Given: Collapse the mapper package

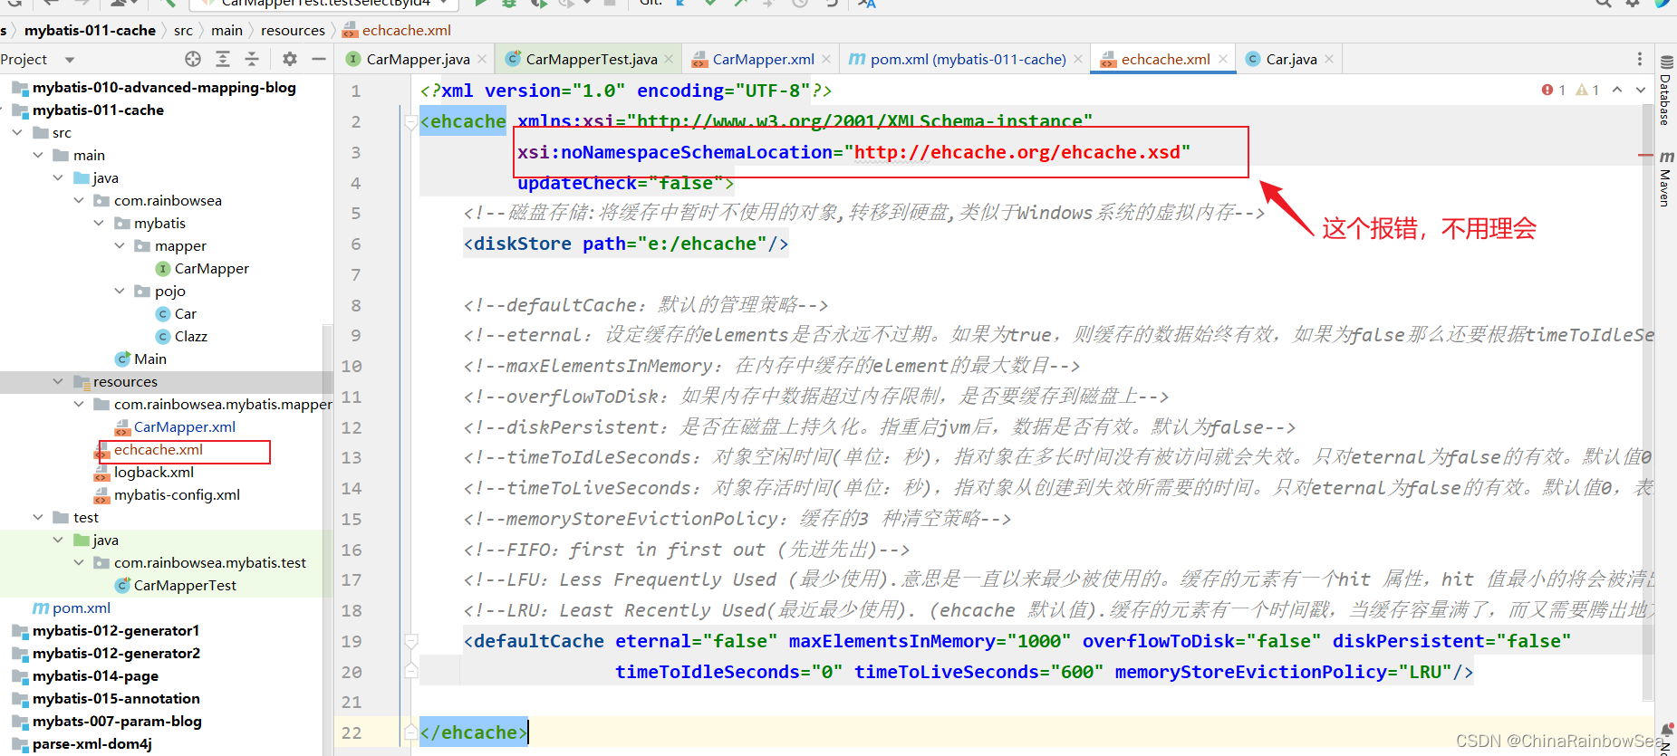Looking at the screenshot, I should [x=120, y=246].
